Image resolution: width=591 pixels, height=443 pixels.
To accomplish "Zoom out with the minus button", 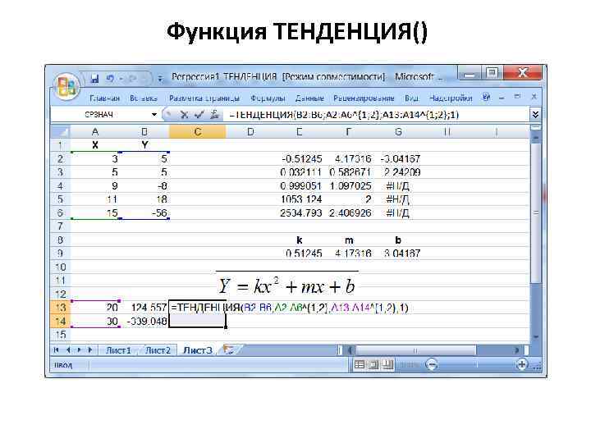I will tap(432, 364).
